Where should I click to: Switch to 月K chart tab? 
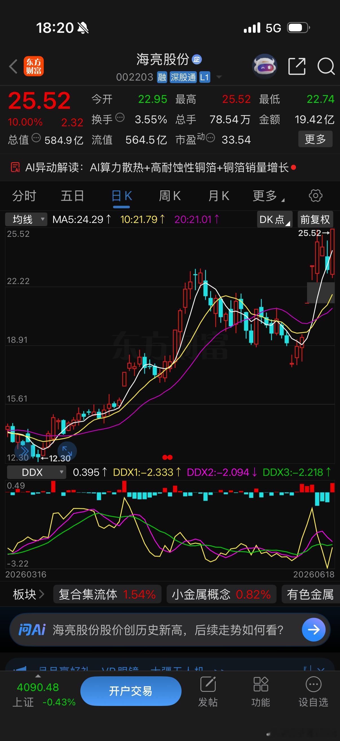point(219,196)
